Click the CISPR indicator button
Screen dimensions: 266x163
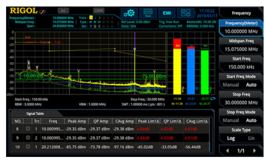pos(99,11)
